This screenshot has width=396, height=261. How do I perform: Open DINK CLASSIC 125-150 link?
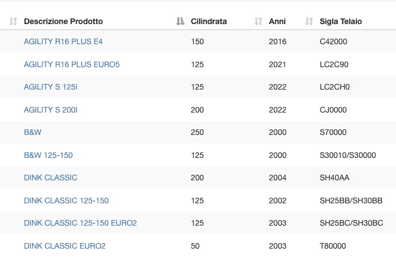pos(66,201)
